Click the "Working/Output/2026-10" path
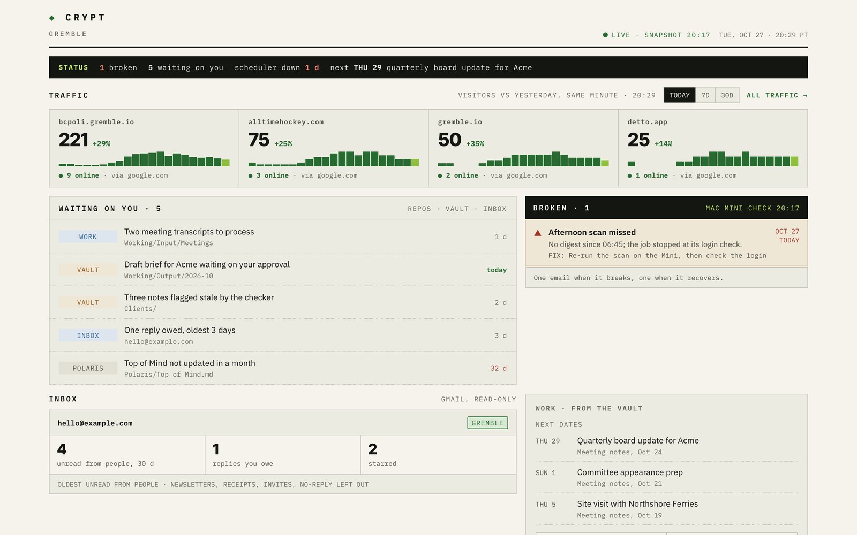Viewport: 857px width, 535px height. click(x=169, y=276)
